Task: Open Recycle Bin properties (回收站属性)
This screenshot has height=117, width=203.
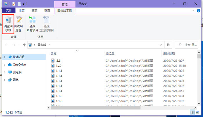Action: 19,24
